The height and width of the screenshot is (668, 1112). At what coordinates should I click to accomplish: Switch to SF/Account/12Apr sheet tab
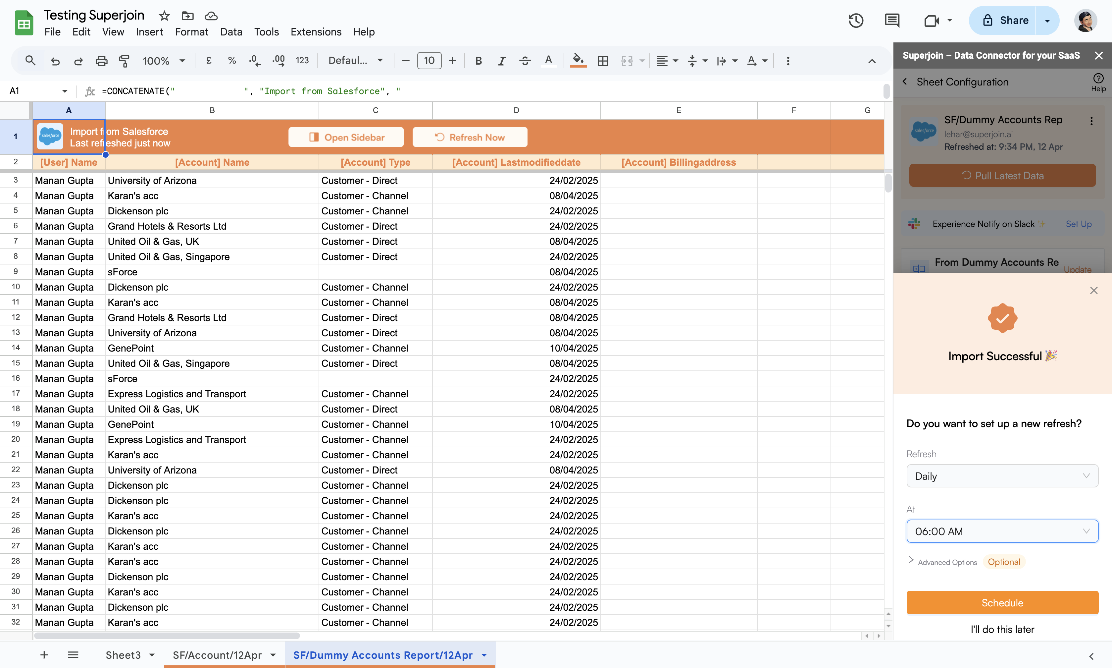click(217, 655)
